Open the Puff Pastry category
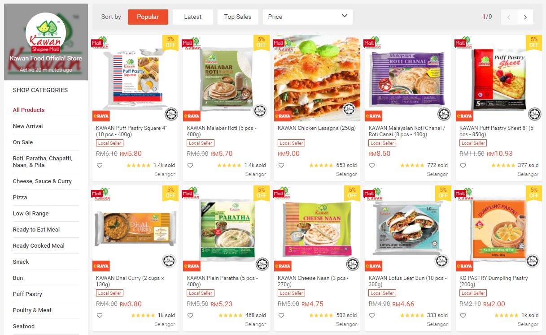This screenshot has width=546, height=335. pos(27,294)
